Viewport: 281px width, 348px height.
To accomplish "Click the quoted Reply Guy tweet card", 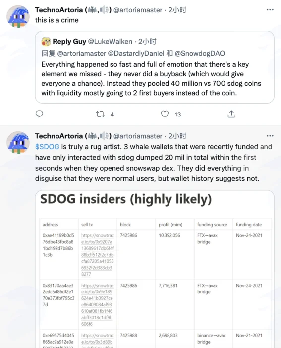I will (x=155, y=67).
